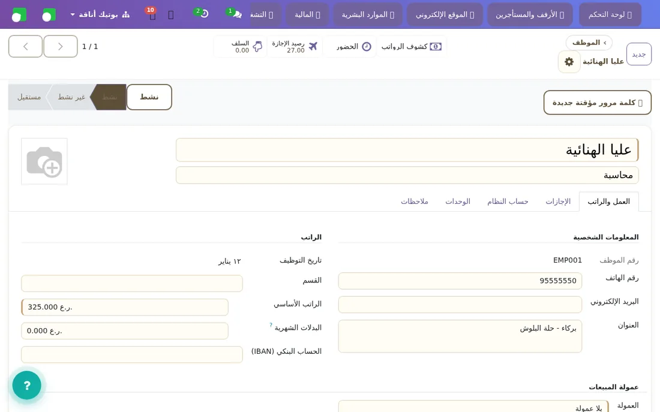Viewport: 660px width, 412px height.
Task: Click the green avatar beside the بوتيك أناقة switcher
Action: [x=49, y=15]
